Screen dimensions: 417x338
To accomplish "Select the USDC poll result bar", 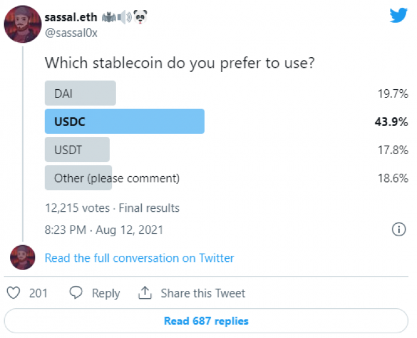I will 125,121.
